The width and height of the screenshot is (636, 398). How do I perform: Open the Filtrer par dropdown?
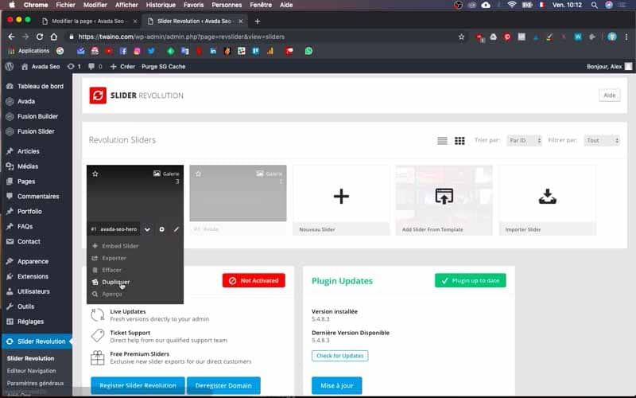(602, 141)
